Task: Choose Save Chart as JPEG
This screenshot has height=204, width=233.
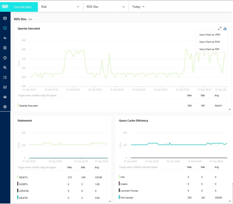Action: [209, 35]
